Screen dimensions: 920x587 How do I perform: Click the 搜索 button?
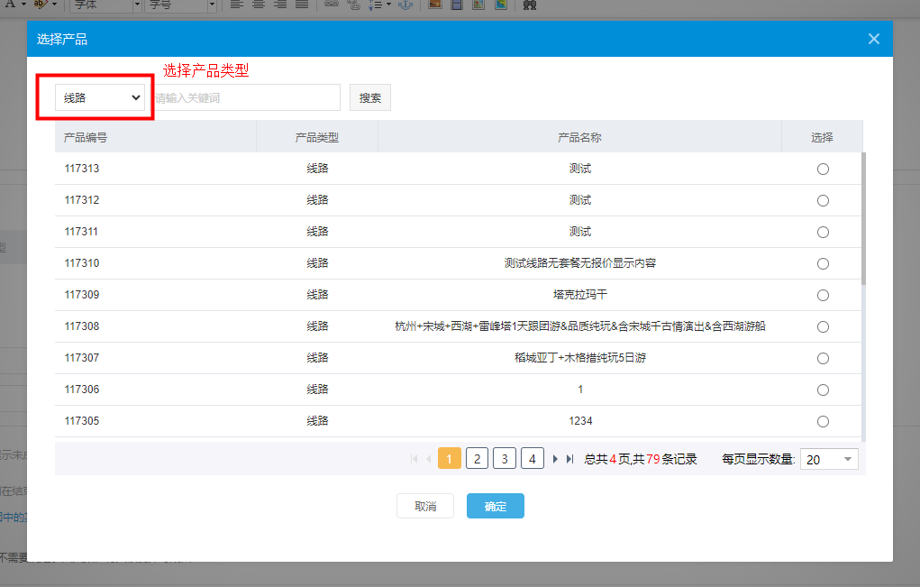point(370,98)
